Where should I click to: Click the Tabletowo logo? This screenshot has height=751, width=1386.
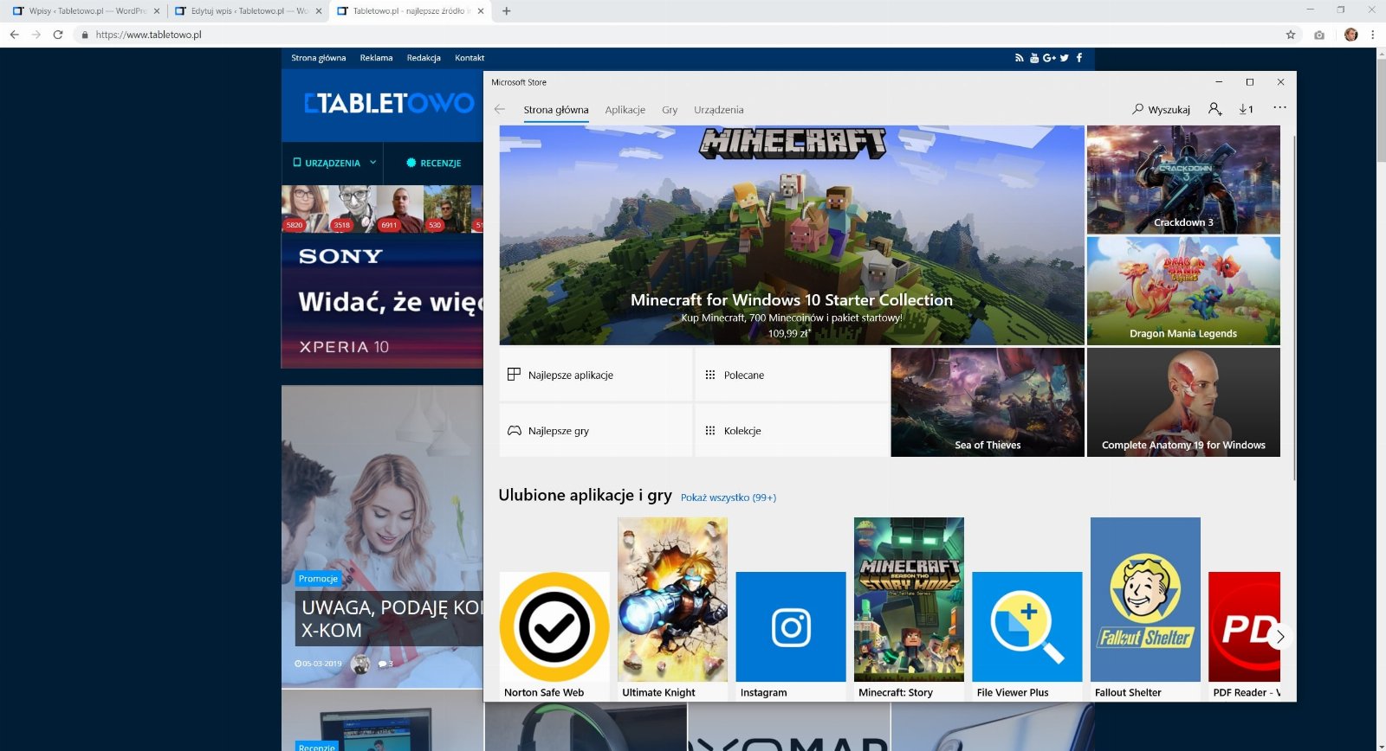[x=389, y=104]
